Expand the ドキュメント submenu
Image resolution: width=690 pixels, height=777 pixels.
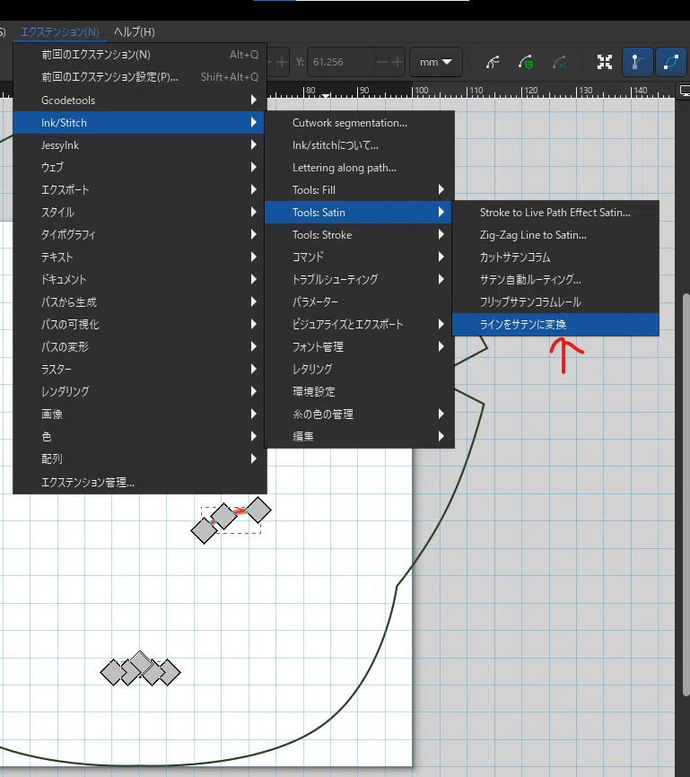coord(140,279)
